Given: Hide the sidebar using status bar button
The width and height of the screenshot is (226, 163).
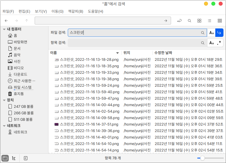Looking at the screenshot, I should 26,158.
